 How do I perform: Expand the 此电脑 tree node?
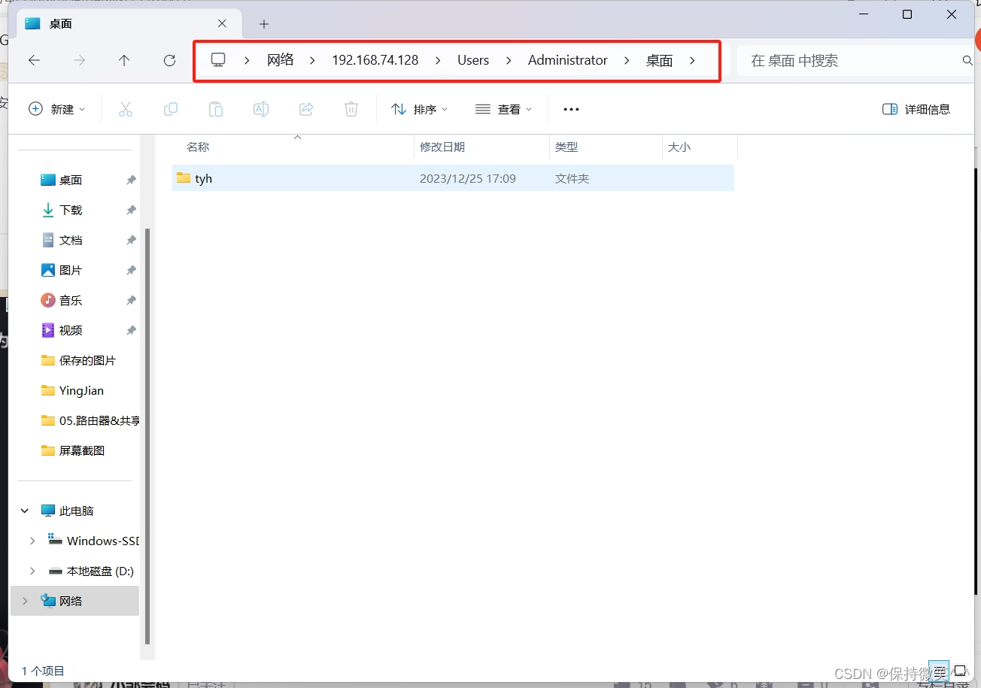(x=25, y=511)
